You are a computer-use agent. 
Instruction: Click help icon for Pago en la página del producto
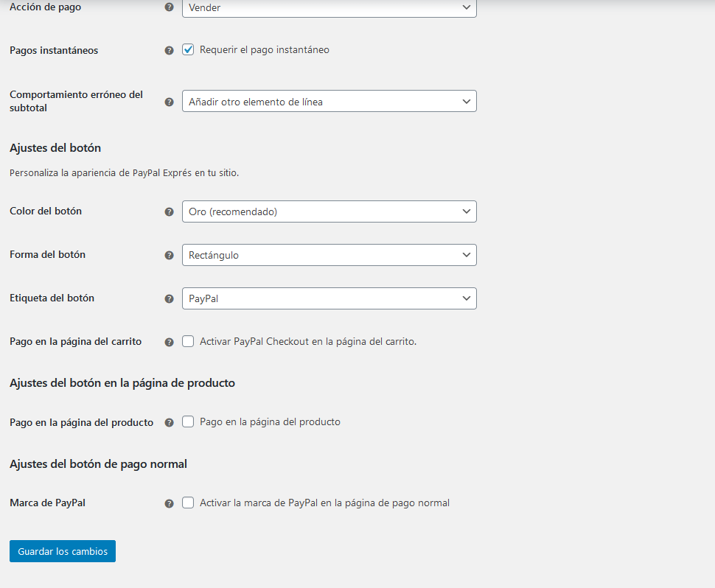point(170,422)
